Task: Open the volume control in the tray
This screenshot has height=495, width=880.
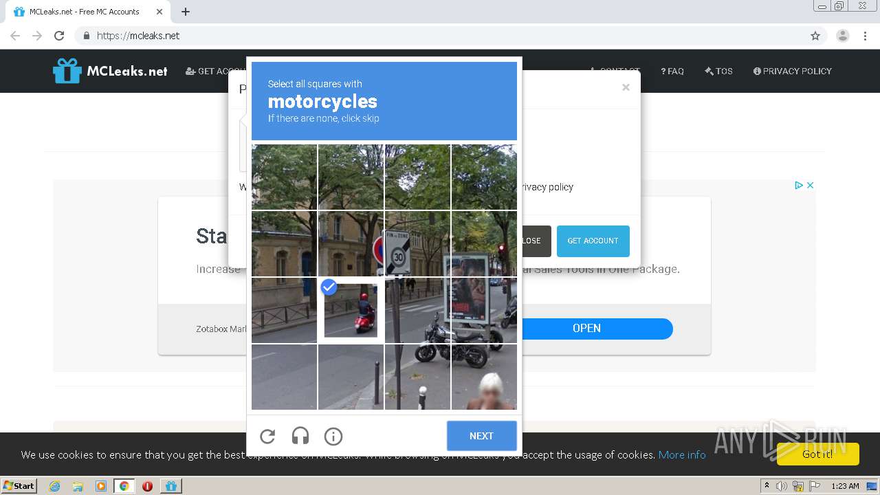Action: 782,486
